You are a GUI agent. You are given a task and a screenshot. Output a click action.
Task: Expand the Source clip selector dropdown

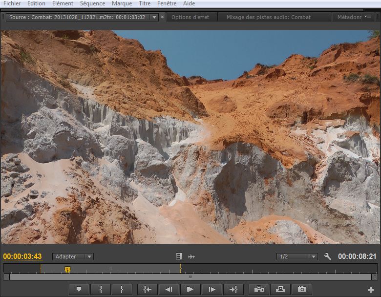(154, 17)
